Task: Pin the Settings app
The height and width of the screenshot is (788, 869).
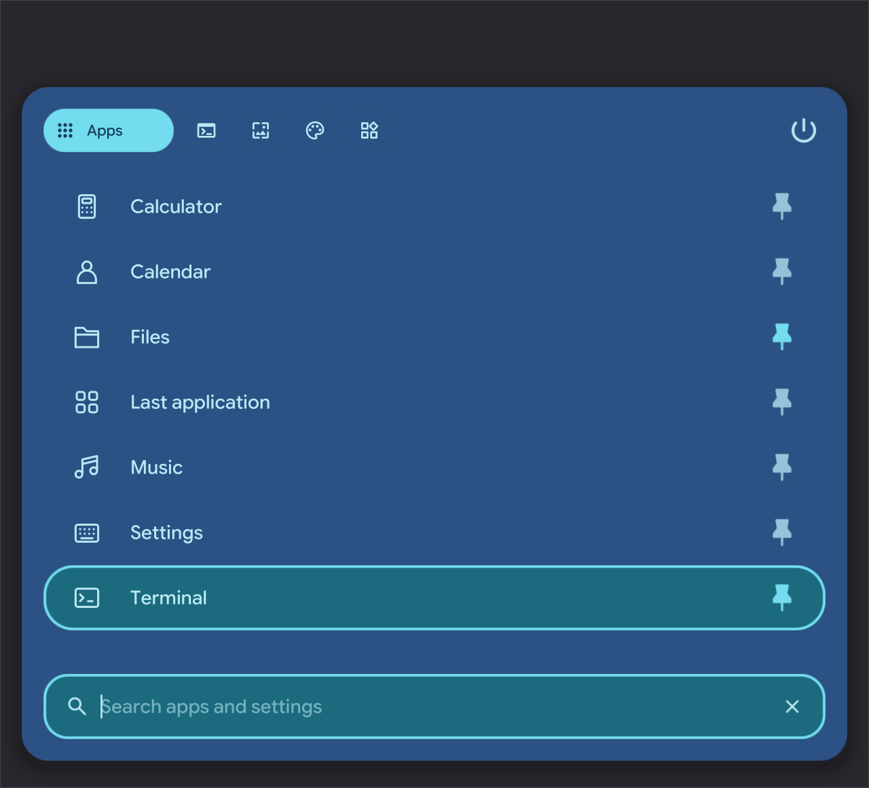Action: [782, 533]
